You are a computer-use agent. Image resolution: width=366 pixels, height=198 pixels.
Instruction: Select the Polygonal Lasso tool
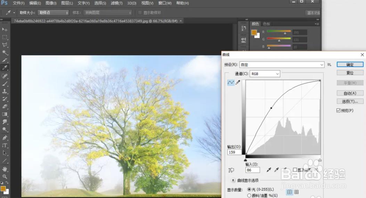point(5,45)
